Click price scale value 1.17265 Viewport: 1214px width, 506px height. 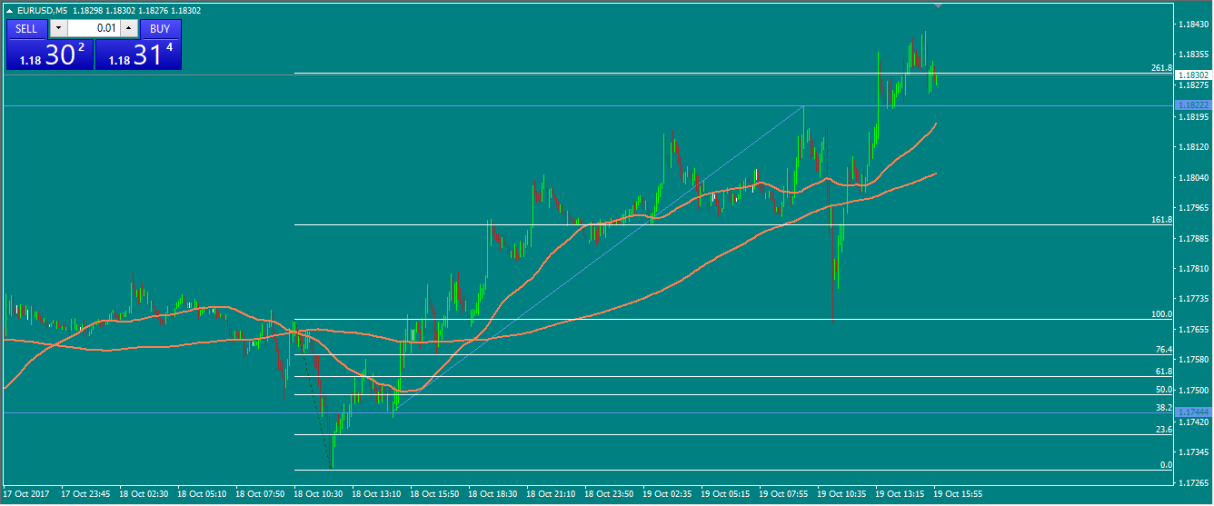pos(1194,482)
